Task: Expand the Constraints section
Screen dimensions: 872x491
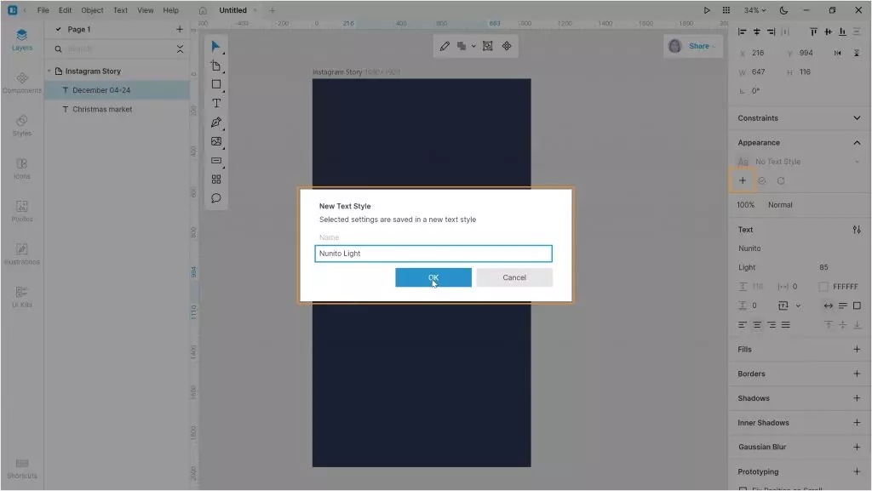Action: 857,118
